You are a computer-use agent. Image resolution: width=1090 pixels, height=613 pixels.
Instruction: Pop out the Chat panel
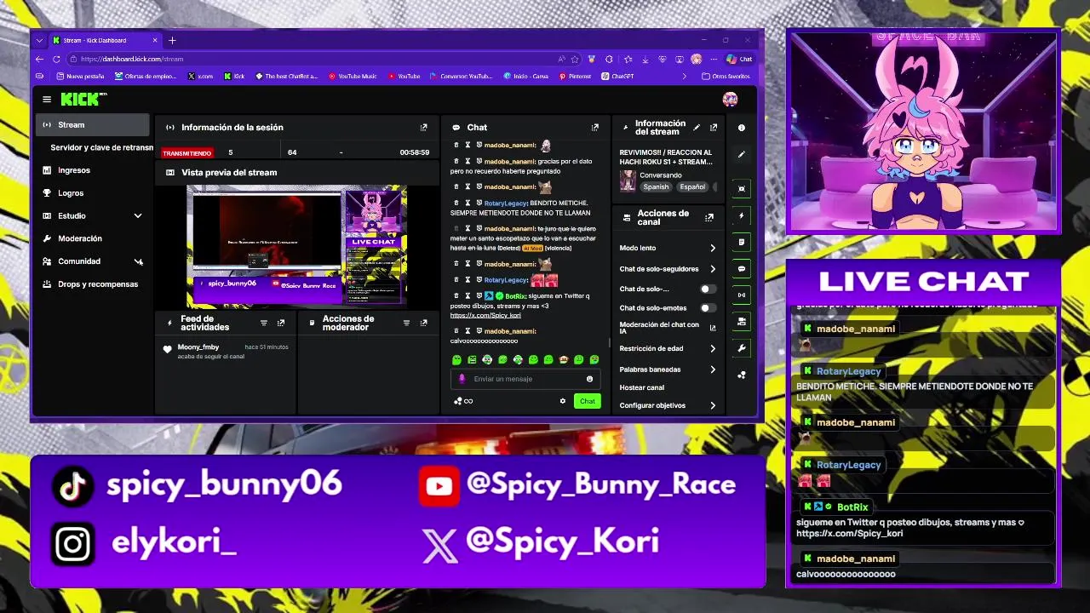(x=594, y=128)
